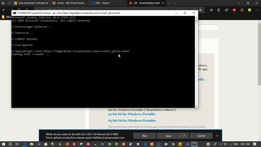Open the Action Center notifications
The image size is (261, 147).
pyautogui.click(x=254, y=144)
